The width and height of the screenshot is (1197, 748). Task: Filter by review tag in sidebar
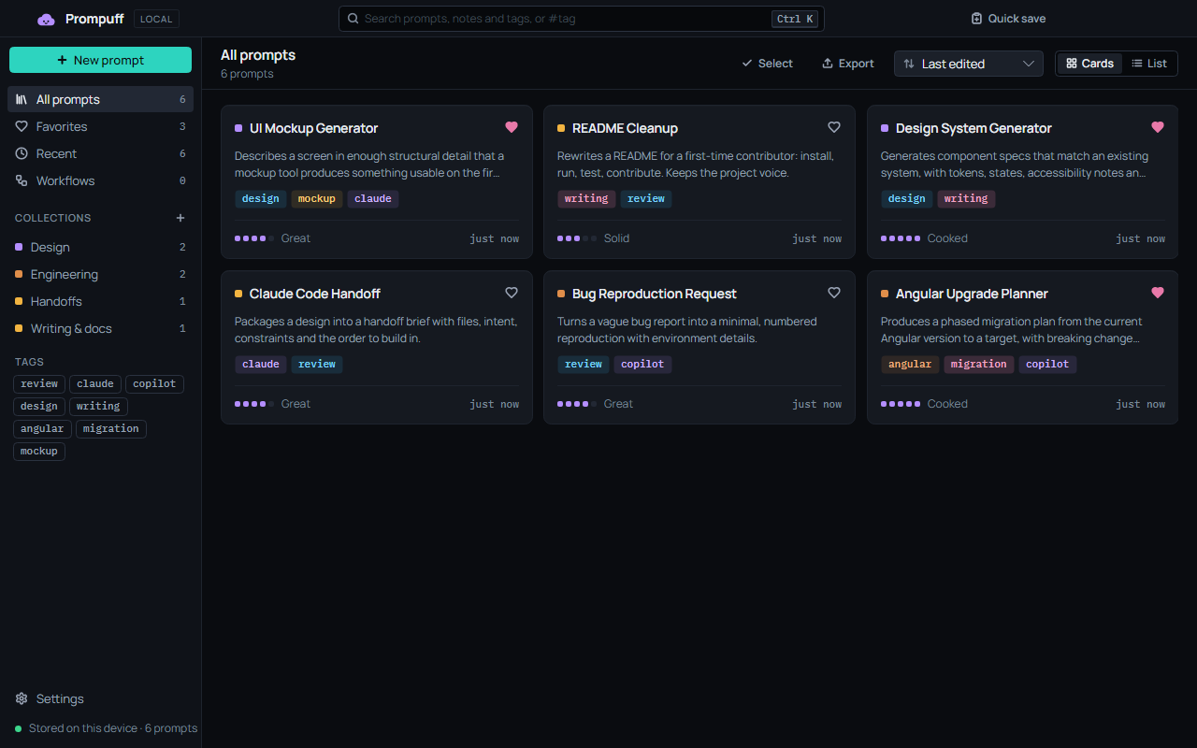[39, 383]
